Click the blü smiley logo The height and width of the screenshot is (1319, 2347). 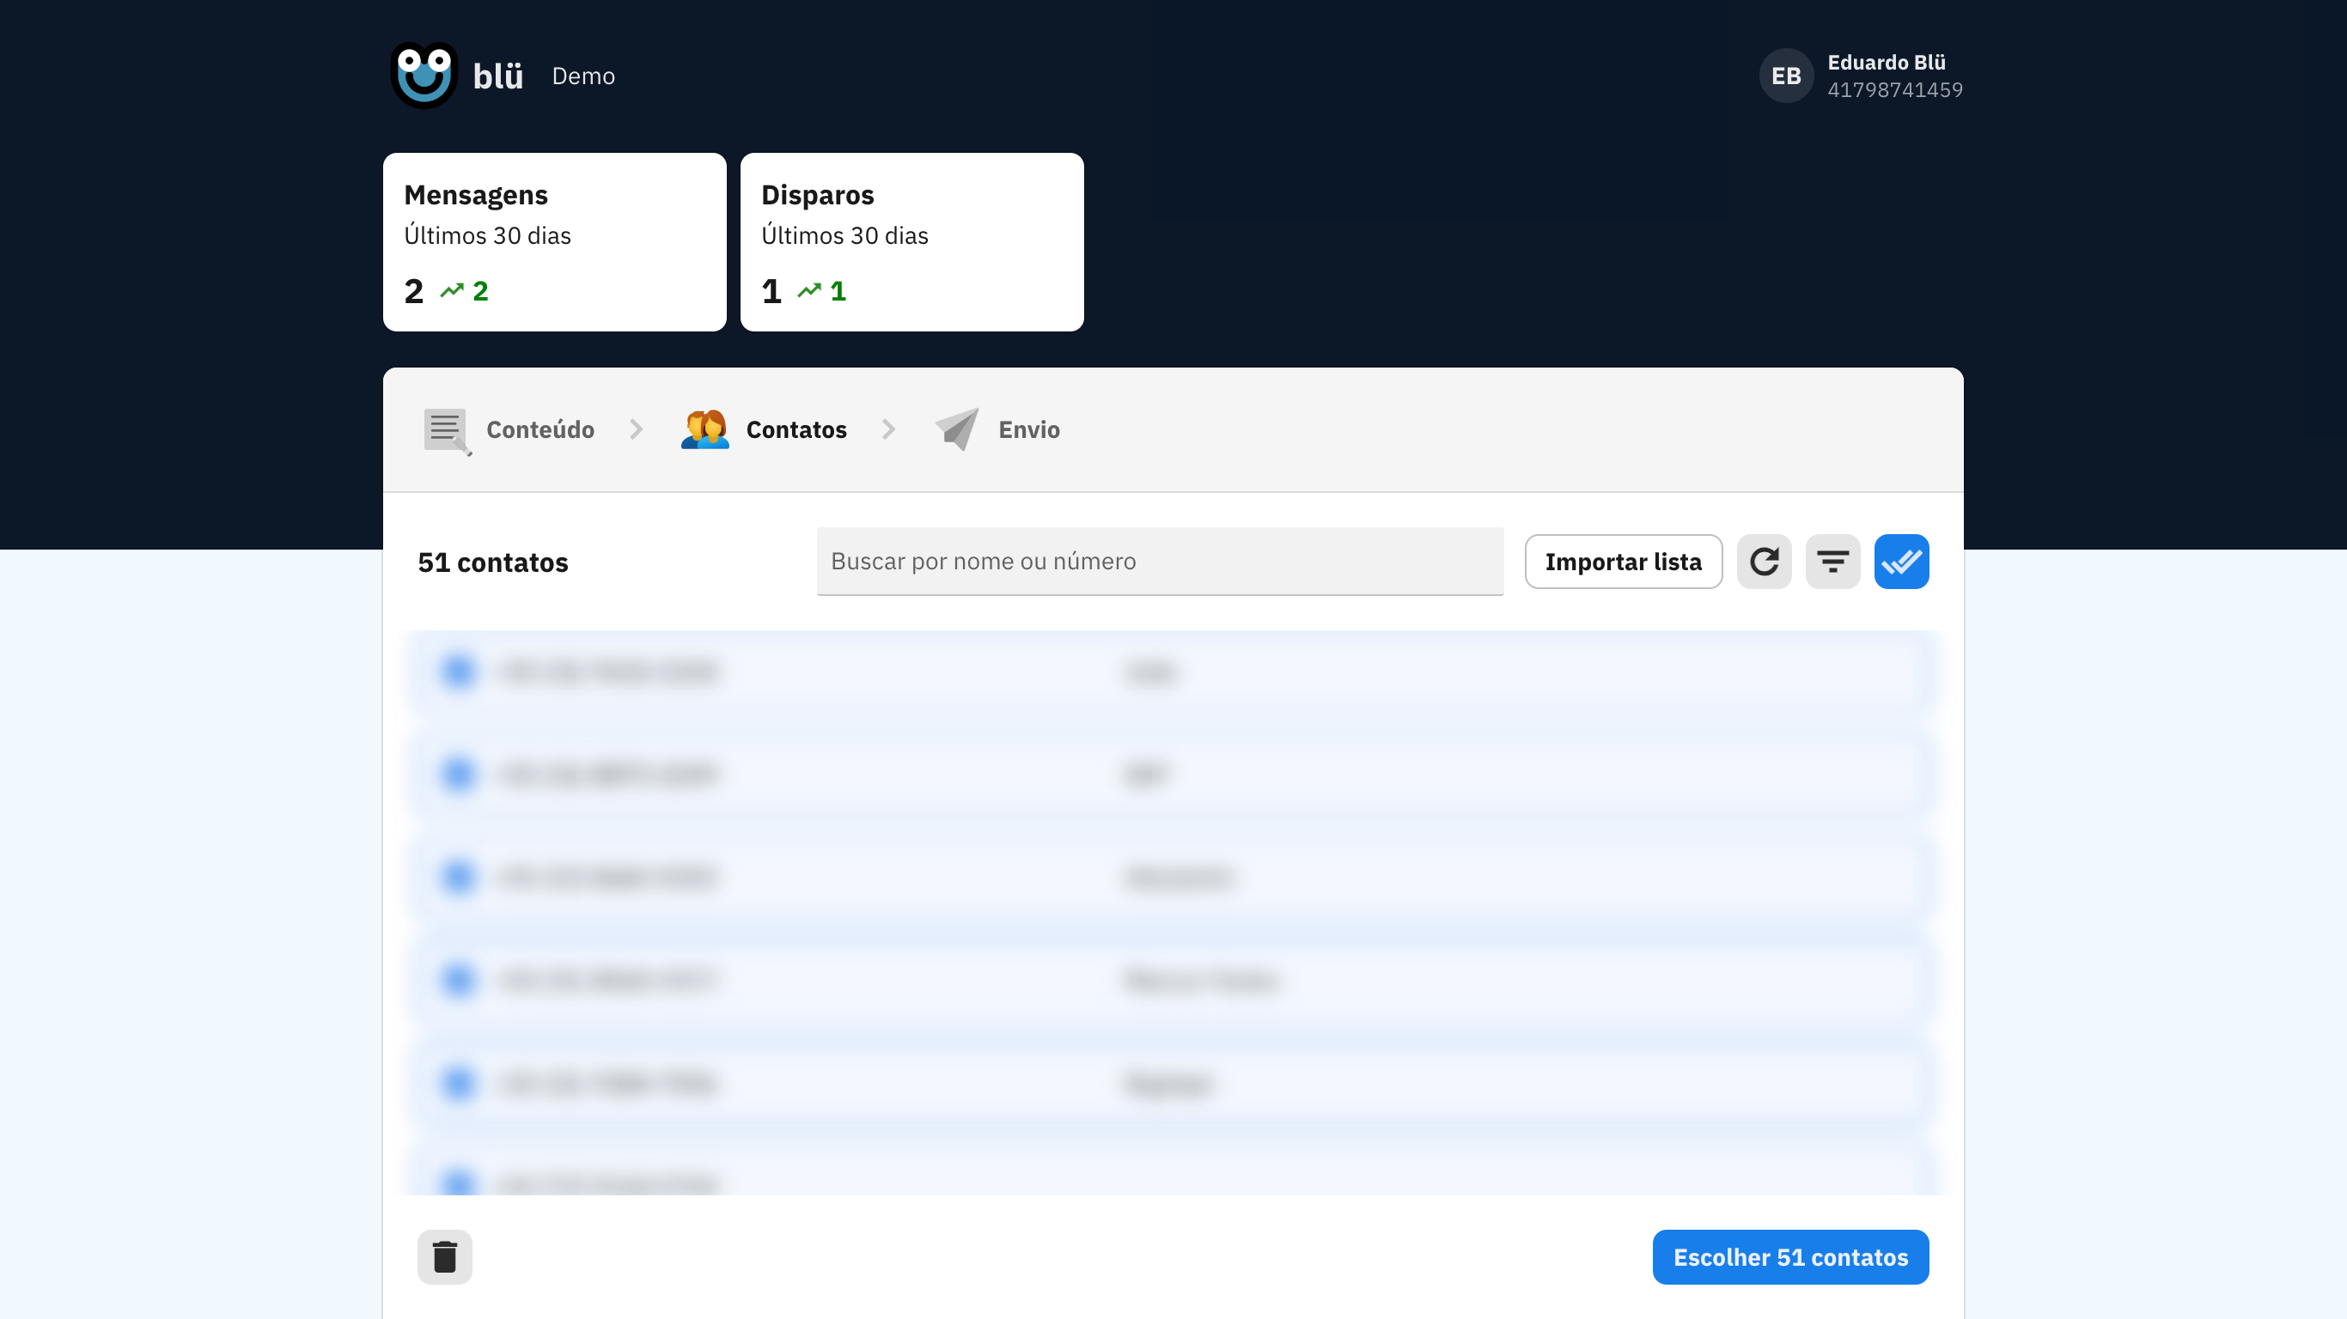(x=424, y=76)
